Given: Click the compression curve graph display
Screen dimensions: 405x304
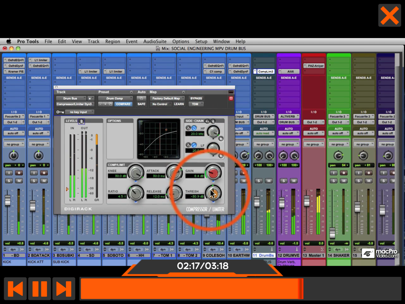Looking at the screenshot, I should [x=159, y=139].
